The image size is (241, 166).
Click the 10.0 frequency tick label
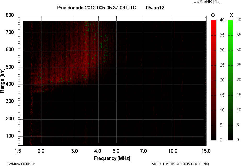tap(173, 151)
